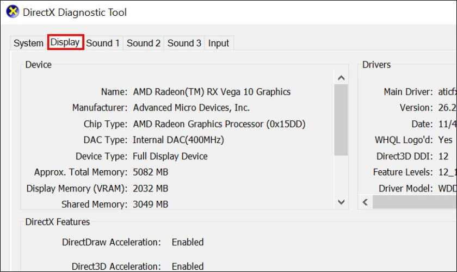Click the WHQL Logo'd Yes value
457x272 pixels.
point(446,140)
